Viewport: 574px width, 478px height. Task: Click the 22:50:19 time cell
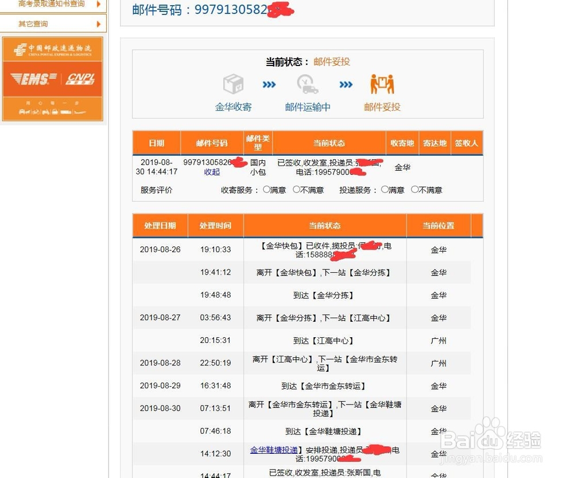point(216,363)
